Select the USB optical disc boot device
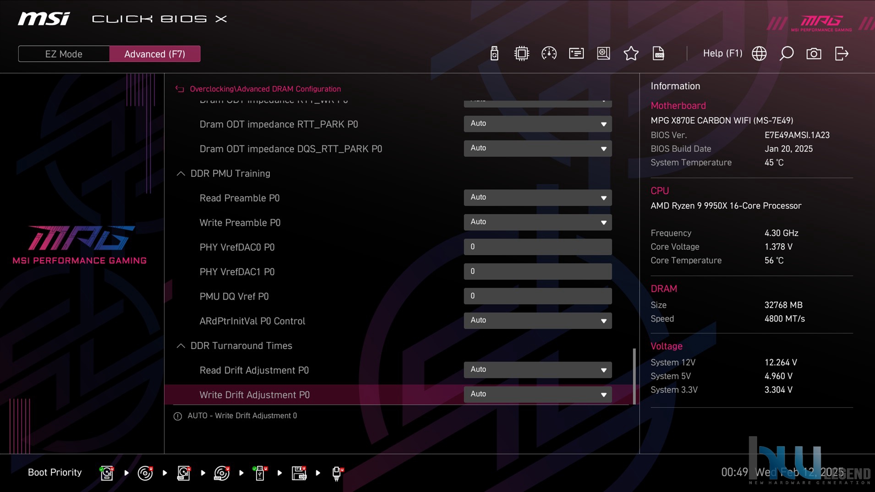The image size is (875, 492). [x=222, y=473]
